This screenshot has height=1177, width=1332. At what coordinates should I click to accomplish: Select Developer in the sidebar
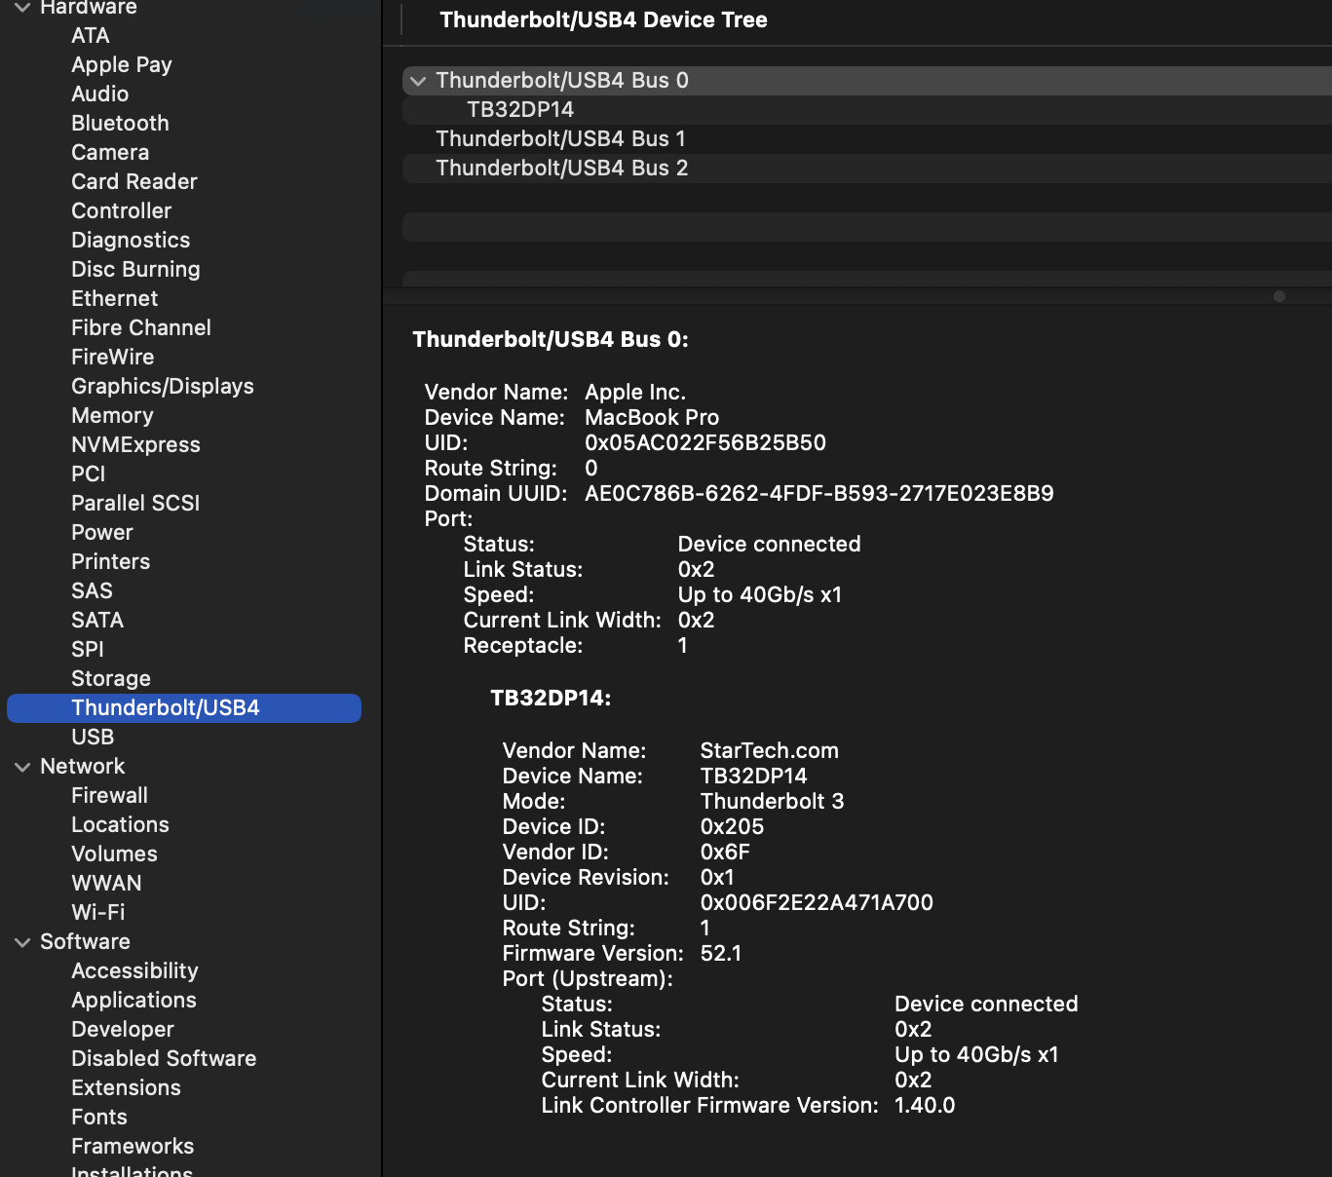[x=123, y=1030]
